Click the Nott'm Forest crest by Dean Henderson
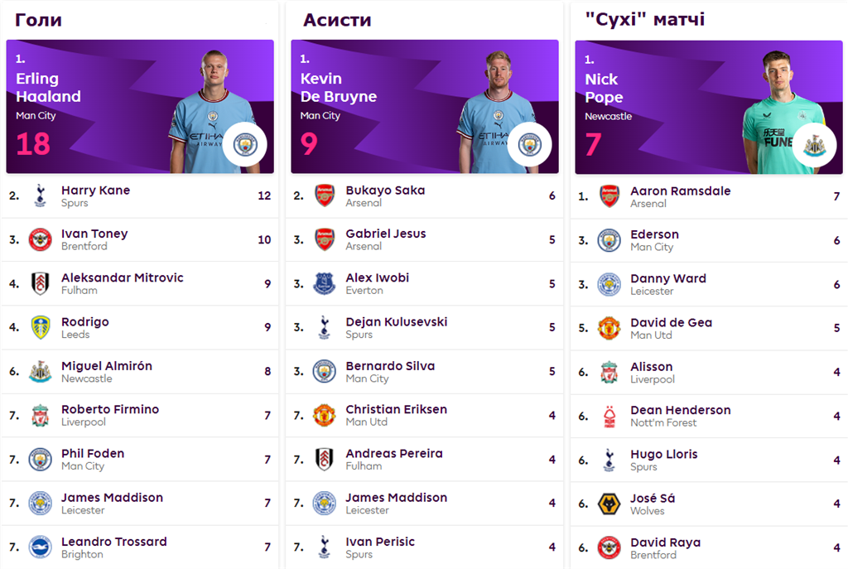Viewport: 848px width, 569px height. coord(609,416)
